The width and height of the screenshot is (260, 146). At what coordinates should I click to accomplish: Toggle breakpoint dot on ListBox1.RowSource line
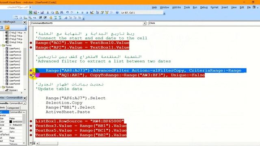coord(31,121)
